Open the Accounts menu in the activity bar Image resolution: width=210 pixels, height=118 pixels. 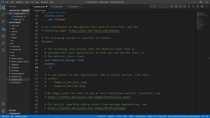point(3,104)
